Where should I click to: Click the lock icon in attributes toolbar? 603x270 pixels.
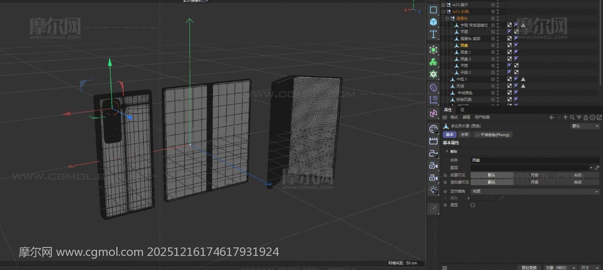pos(586,118)
